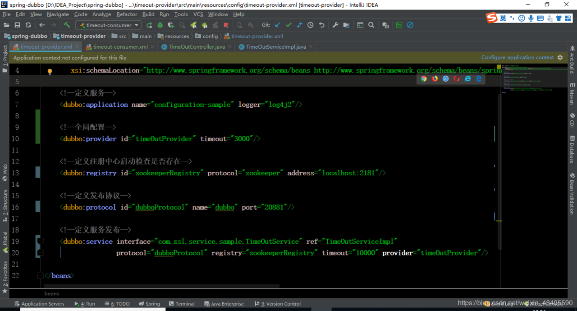
Task: Open the Refactor menu
Action: pyautogui.click(x=127, y=14)
